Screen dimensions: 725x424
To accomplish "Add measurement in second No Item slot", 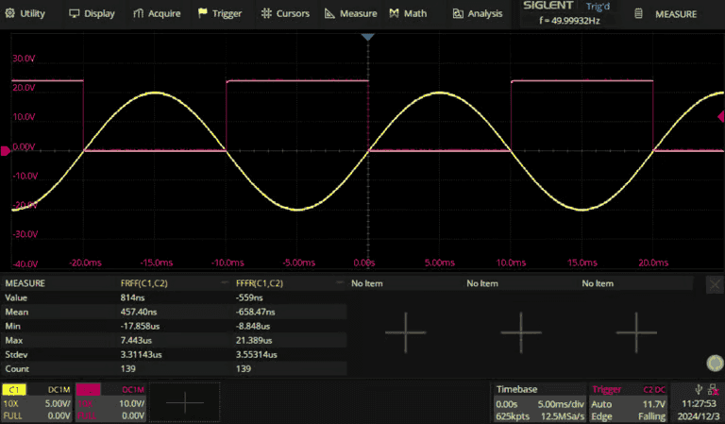I will pyautogui.click(x=521, y=332).
